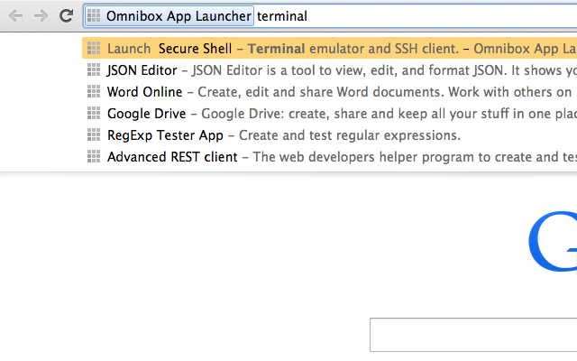This screenshot has width=577, height=361.
Task: Click the grid icon beside Secure Shell
Action: [x=94, y=48]
